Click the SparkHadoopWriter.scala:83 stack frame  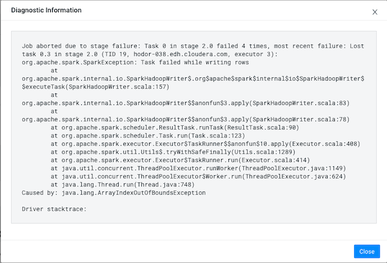(186, 103)
